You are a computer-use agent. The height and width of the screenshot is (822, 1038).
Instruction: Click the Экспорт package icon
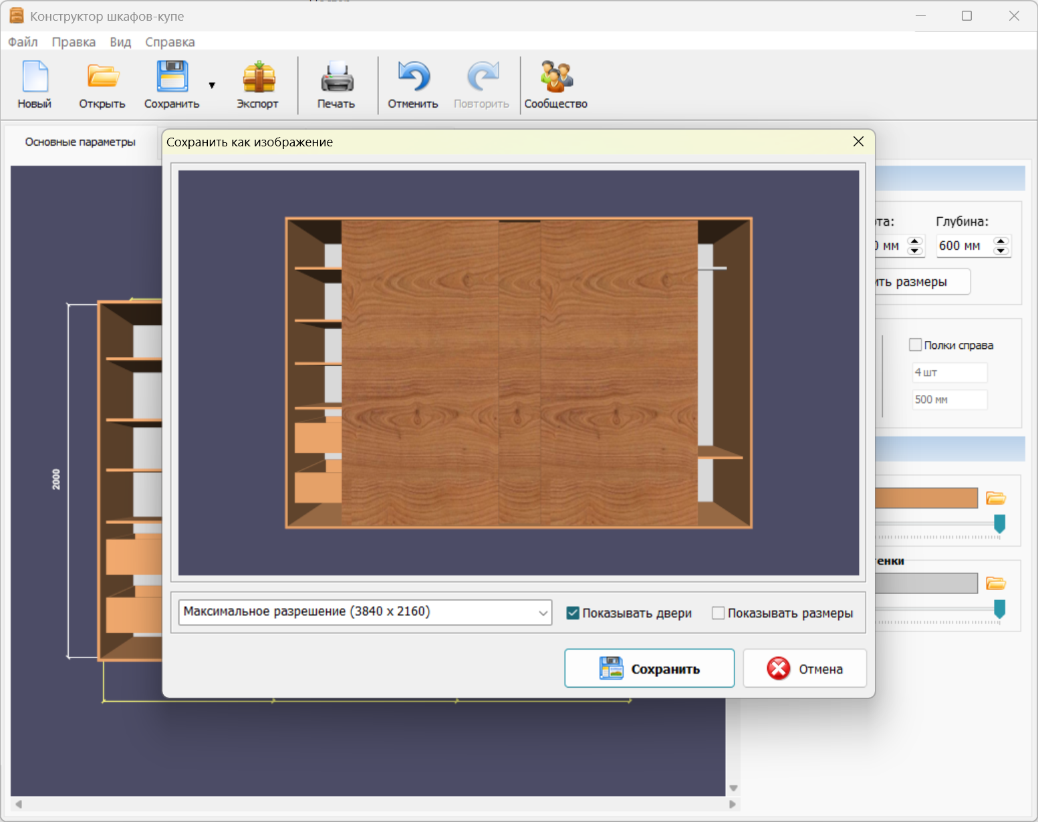pyautogui.click(x=258, y=77)
